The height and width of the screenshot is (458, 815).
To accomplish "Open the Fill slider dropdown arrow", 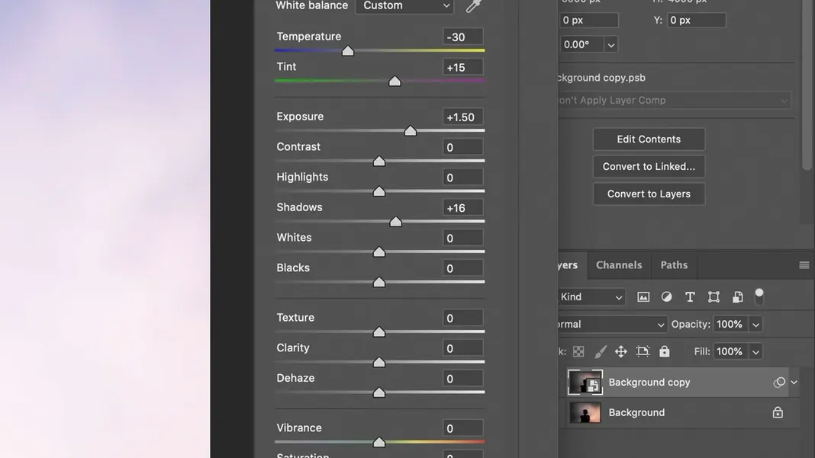I will [x=755, y=351].
